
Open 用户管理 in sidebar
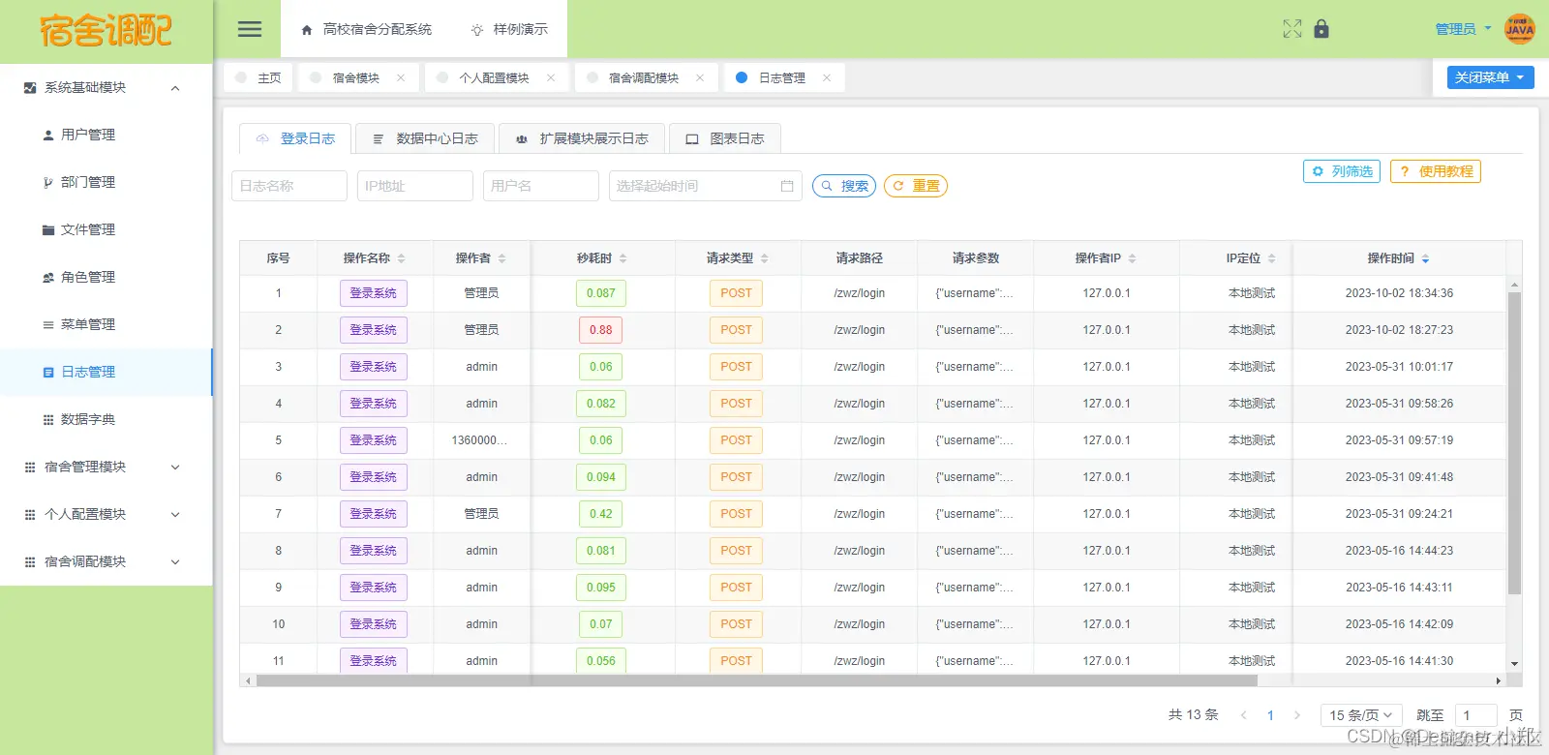point(106,135)
